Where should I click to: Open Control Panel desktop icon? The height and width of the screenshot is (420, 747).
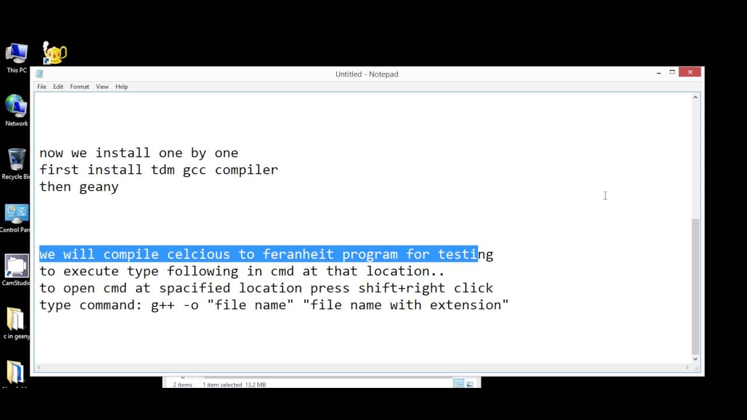[x=16, y=218]
